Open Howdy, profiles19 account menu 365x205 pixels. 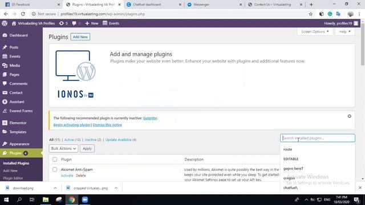point(341,23)
